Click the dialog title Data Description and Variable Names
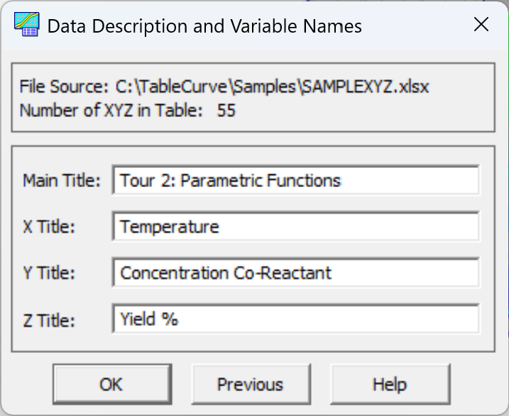This screenshot has width=509, height=416. pyautogui.click(x=204, y=26)
